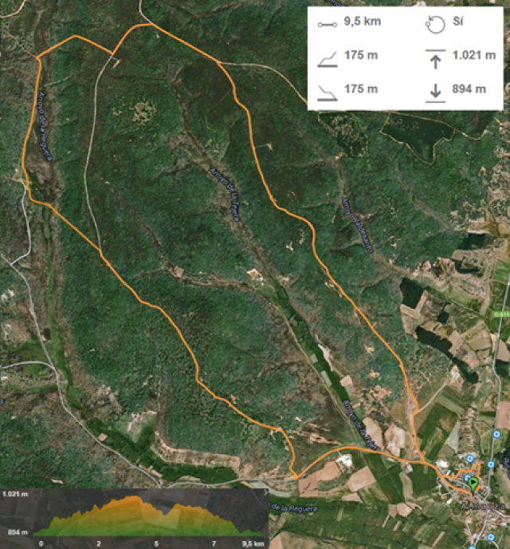Viewport: 510px width, 549px height.
Task: Select the blue waypoint partly behind the start flag
Action: point(467,478)
